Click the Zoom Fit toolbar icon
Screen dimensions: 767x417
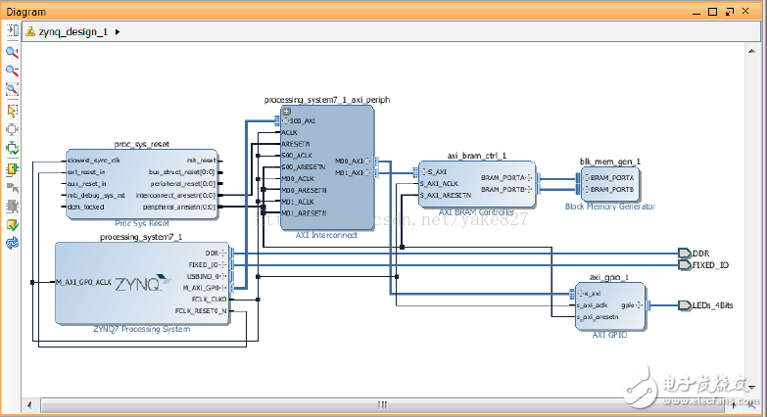tap(13, 90)
